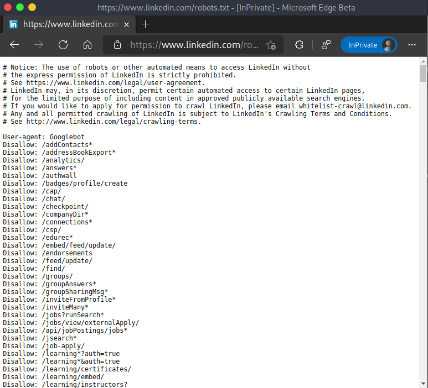Click the green window button
The height and width of the screenshot is (388, 428).
[x=20, y=7]
